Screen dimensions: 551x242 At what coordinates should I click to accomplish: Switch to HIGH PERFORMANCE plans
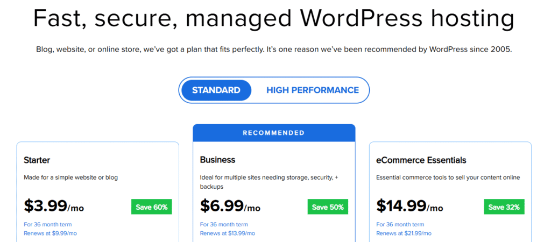(312, 90)
